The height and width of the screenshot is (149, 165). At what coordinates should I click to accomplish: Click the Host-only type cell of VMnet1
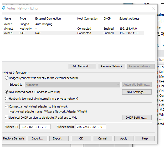25,29
